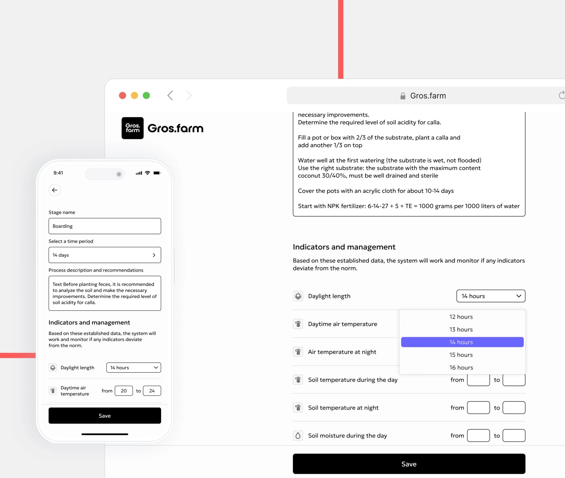Expand the daylight length dropdown
565x478 pixels.
491,296
